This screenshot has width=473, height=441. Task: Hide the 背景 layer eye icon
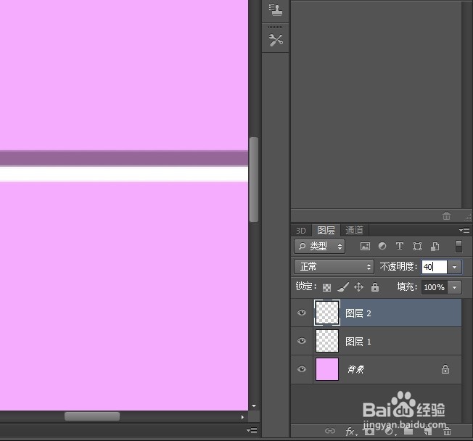click(302, 369)
